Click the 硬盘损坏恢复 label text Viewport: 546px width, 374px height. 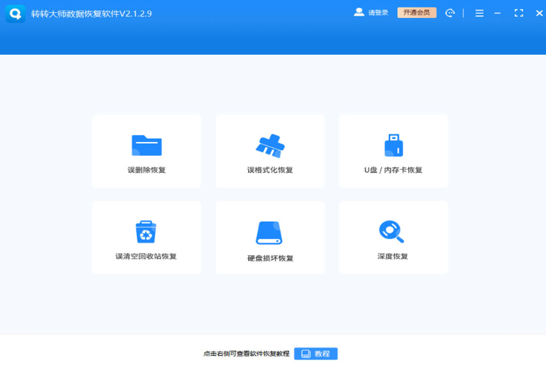(270, 258)
